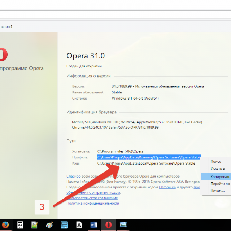Screen dimensions: 231x231
Task: Click the highlighted profile path
Action: (149, 157)
